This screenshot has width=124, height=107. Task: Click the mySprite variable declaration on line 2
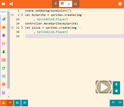pyautogui.click(x=39, y=15)
